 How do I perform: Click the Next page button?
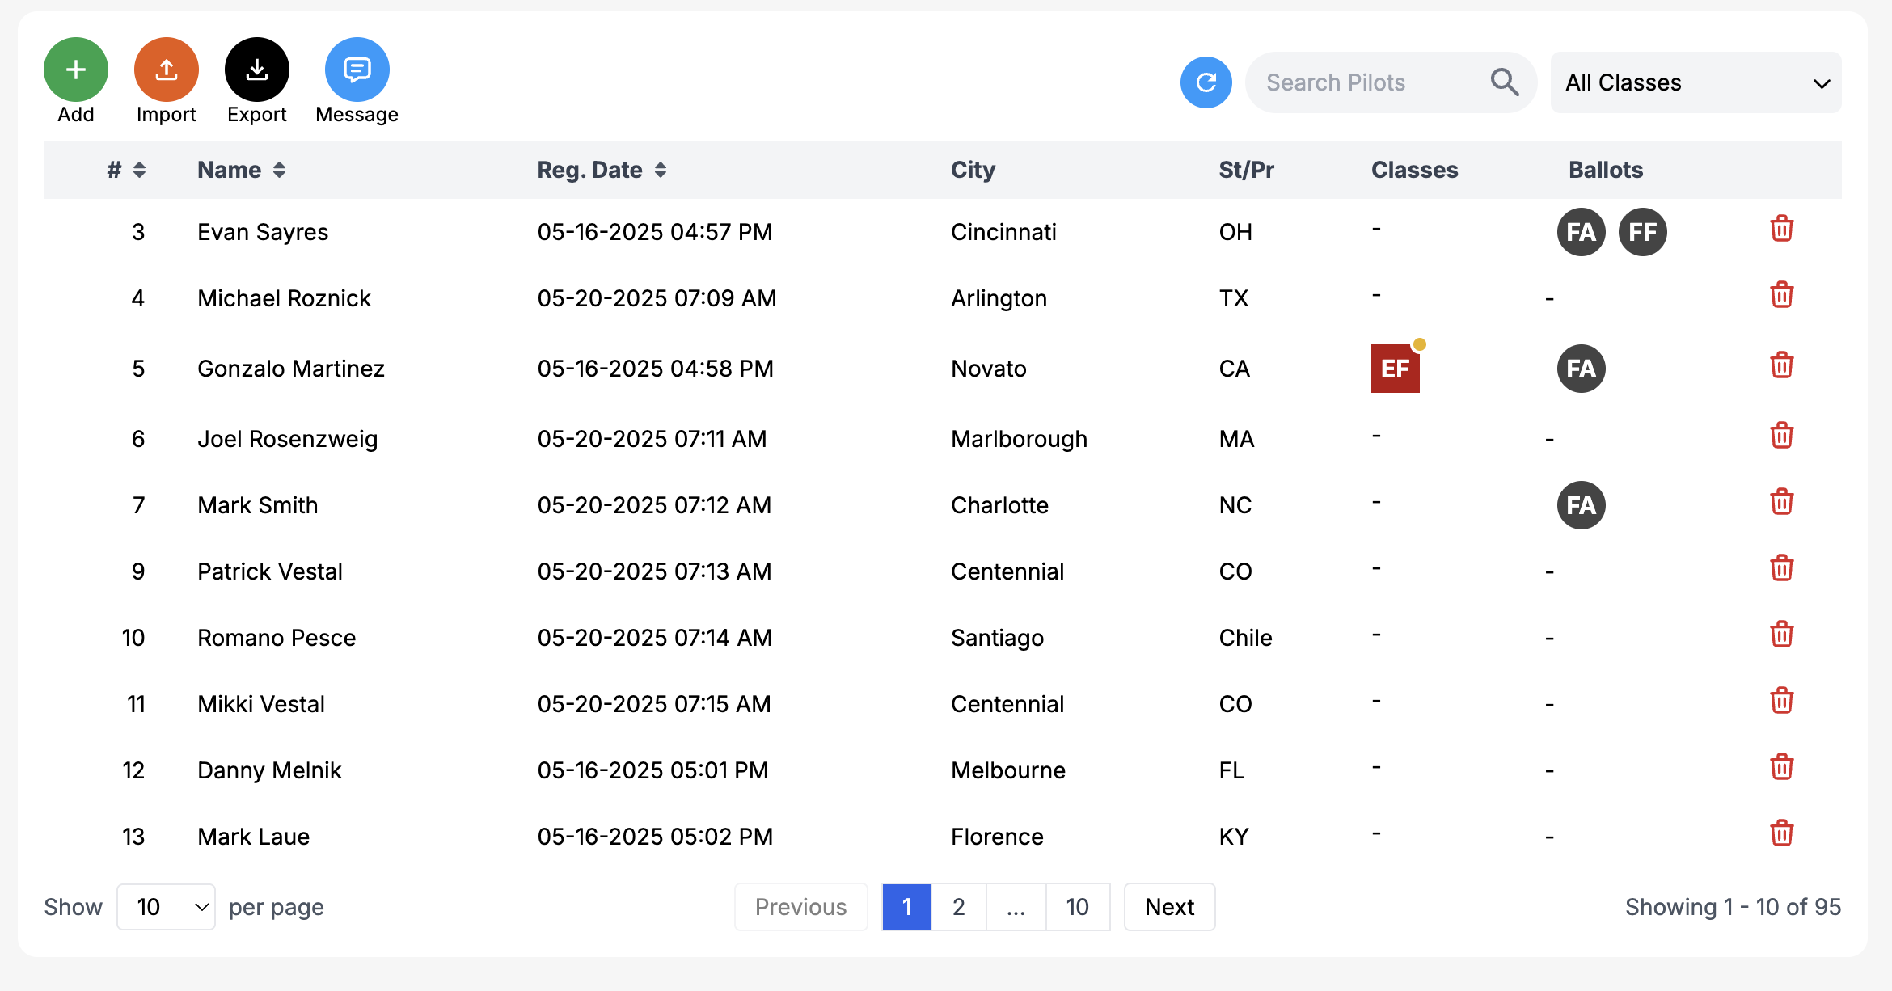click(x=1169, y=907)
